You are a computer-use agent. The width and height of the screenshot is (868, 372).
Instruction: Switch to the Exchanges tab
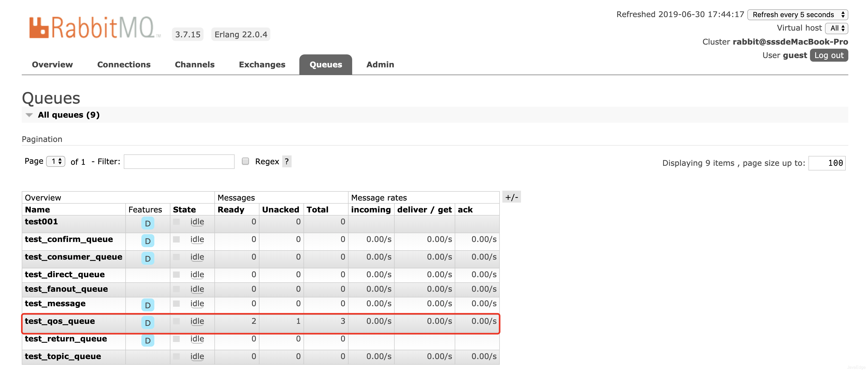tap(262, 64)
